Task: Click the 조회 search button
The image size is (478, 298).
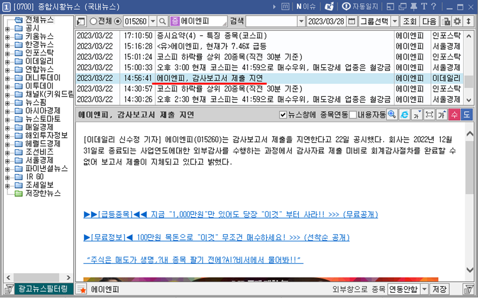Action: pos(409,21)
